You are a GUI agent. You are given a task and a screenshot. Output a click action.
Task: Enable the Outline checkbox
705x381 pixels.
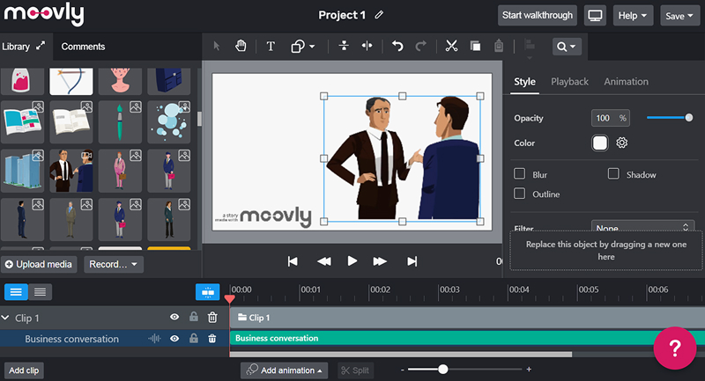pos(520,194)
